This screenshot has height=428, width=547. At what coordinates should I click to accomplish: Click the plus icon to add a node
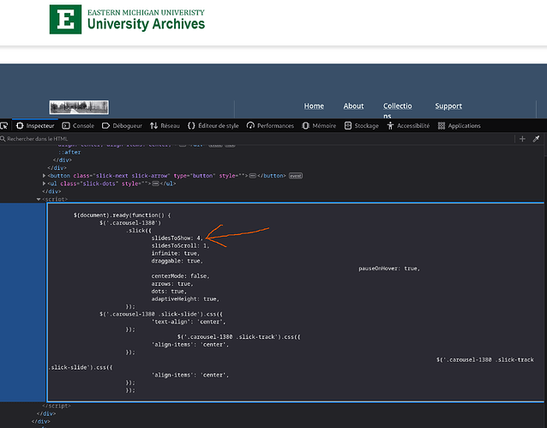tap(522, 139)
